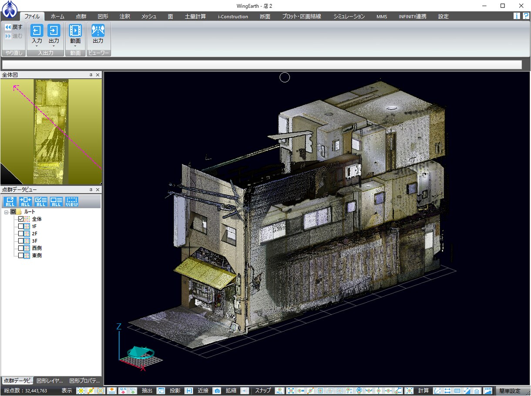Image resolution: width=531 pixels, height=396 pixels.
Task: Click the 出力 export icon in 入出力 group
Action: click(x=54, y=30)
